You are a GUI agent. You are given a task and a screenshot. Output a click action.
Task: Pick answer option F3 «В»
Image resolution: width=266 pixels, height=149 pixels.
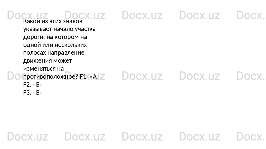coord(33,92)
